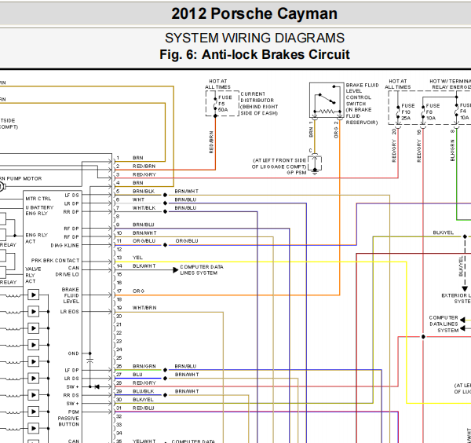Click the Fig. 6 Anti-lock Brakes Circuit caption
This screenshot has width=471, height=443.
pos(254,55)
